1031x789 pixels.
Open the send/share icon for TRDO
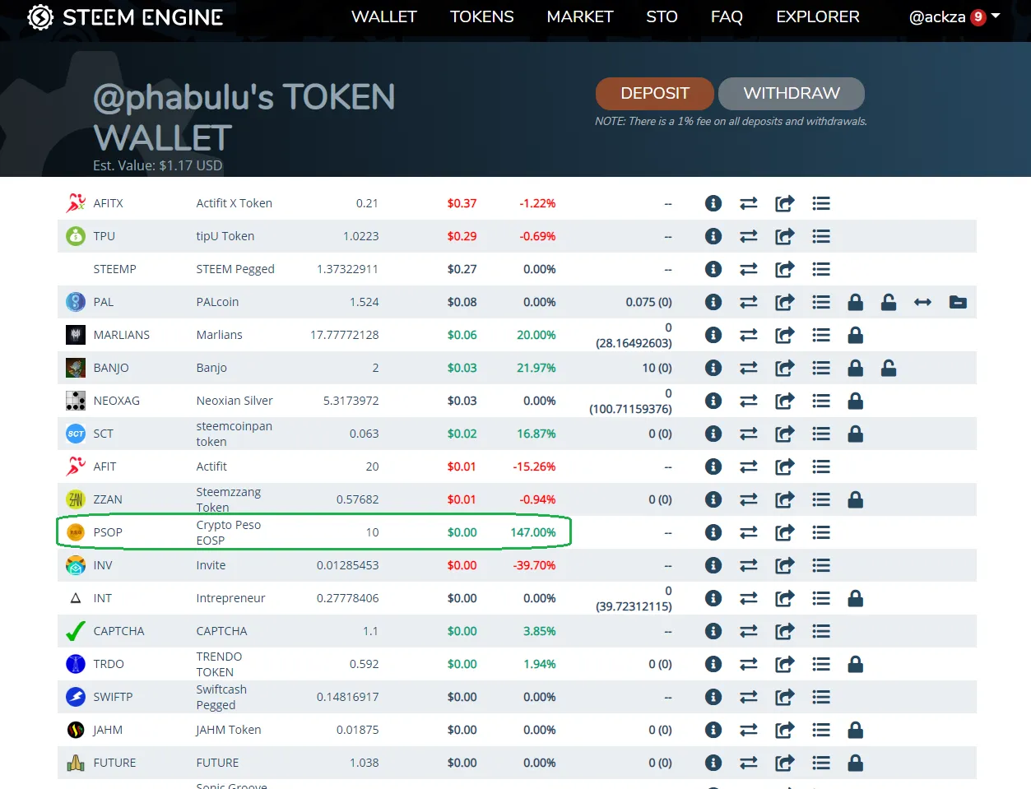coord(785,664)
